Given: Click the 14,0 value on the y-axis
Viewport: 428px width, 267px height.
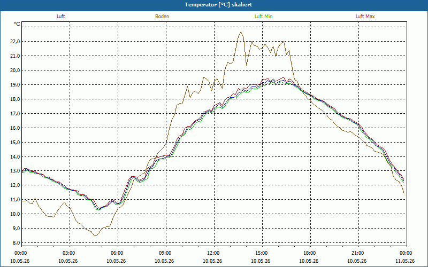Looking at the screenshot, I should pos(15,156).
